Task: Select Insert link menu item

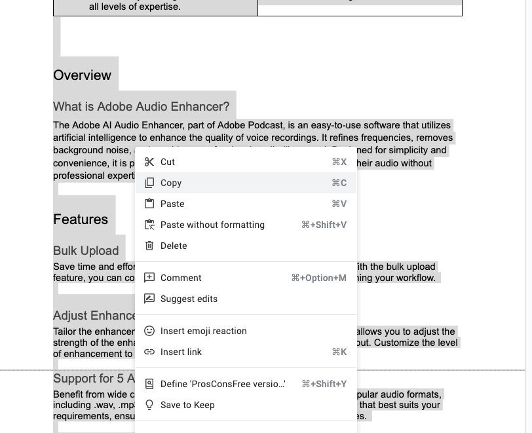Action: [x=246, y=352]
